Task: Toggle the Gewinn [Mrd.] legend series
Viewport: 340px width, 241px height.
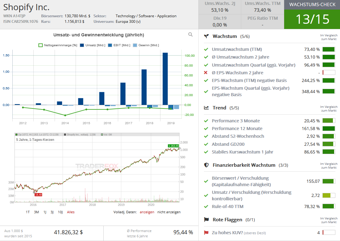Action: pyautogui.click(x=146, y=45)
